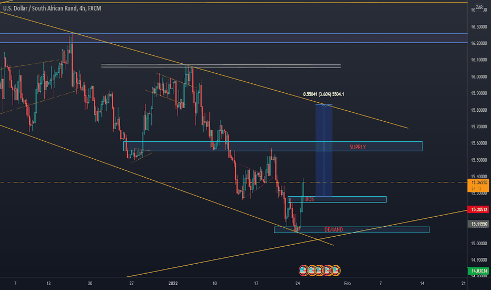Click the 27 date label on time axis

click(x=132, y=284)
